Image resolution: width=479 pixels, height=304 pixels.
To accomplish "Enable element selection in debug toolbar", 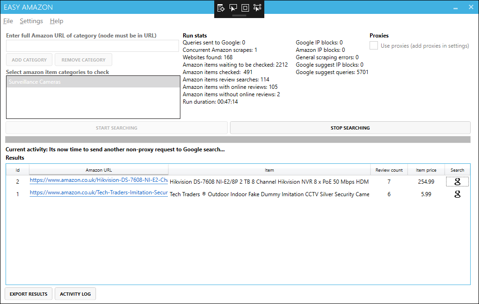I will pos(233,8).
